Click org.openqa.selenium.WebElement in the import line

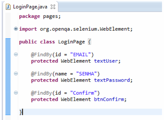point(85,29)
